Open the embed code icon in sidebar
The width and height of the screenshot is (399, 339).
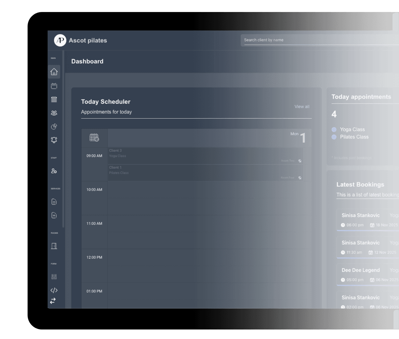pos(54,290)
